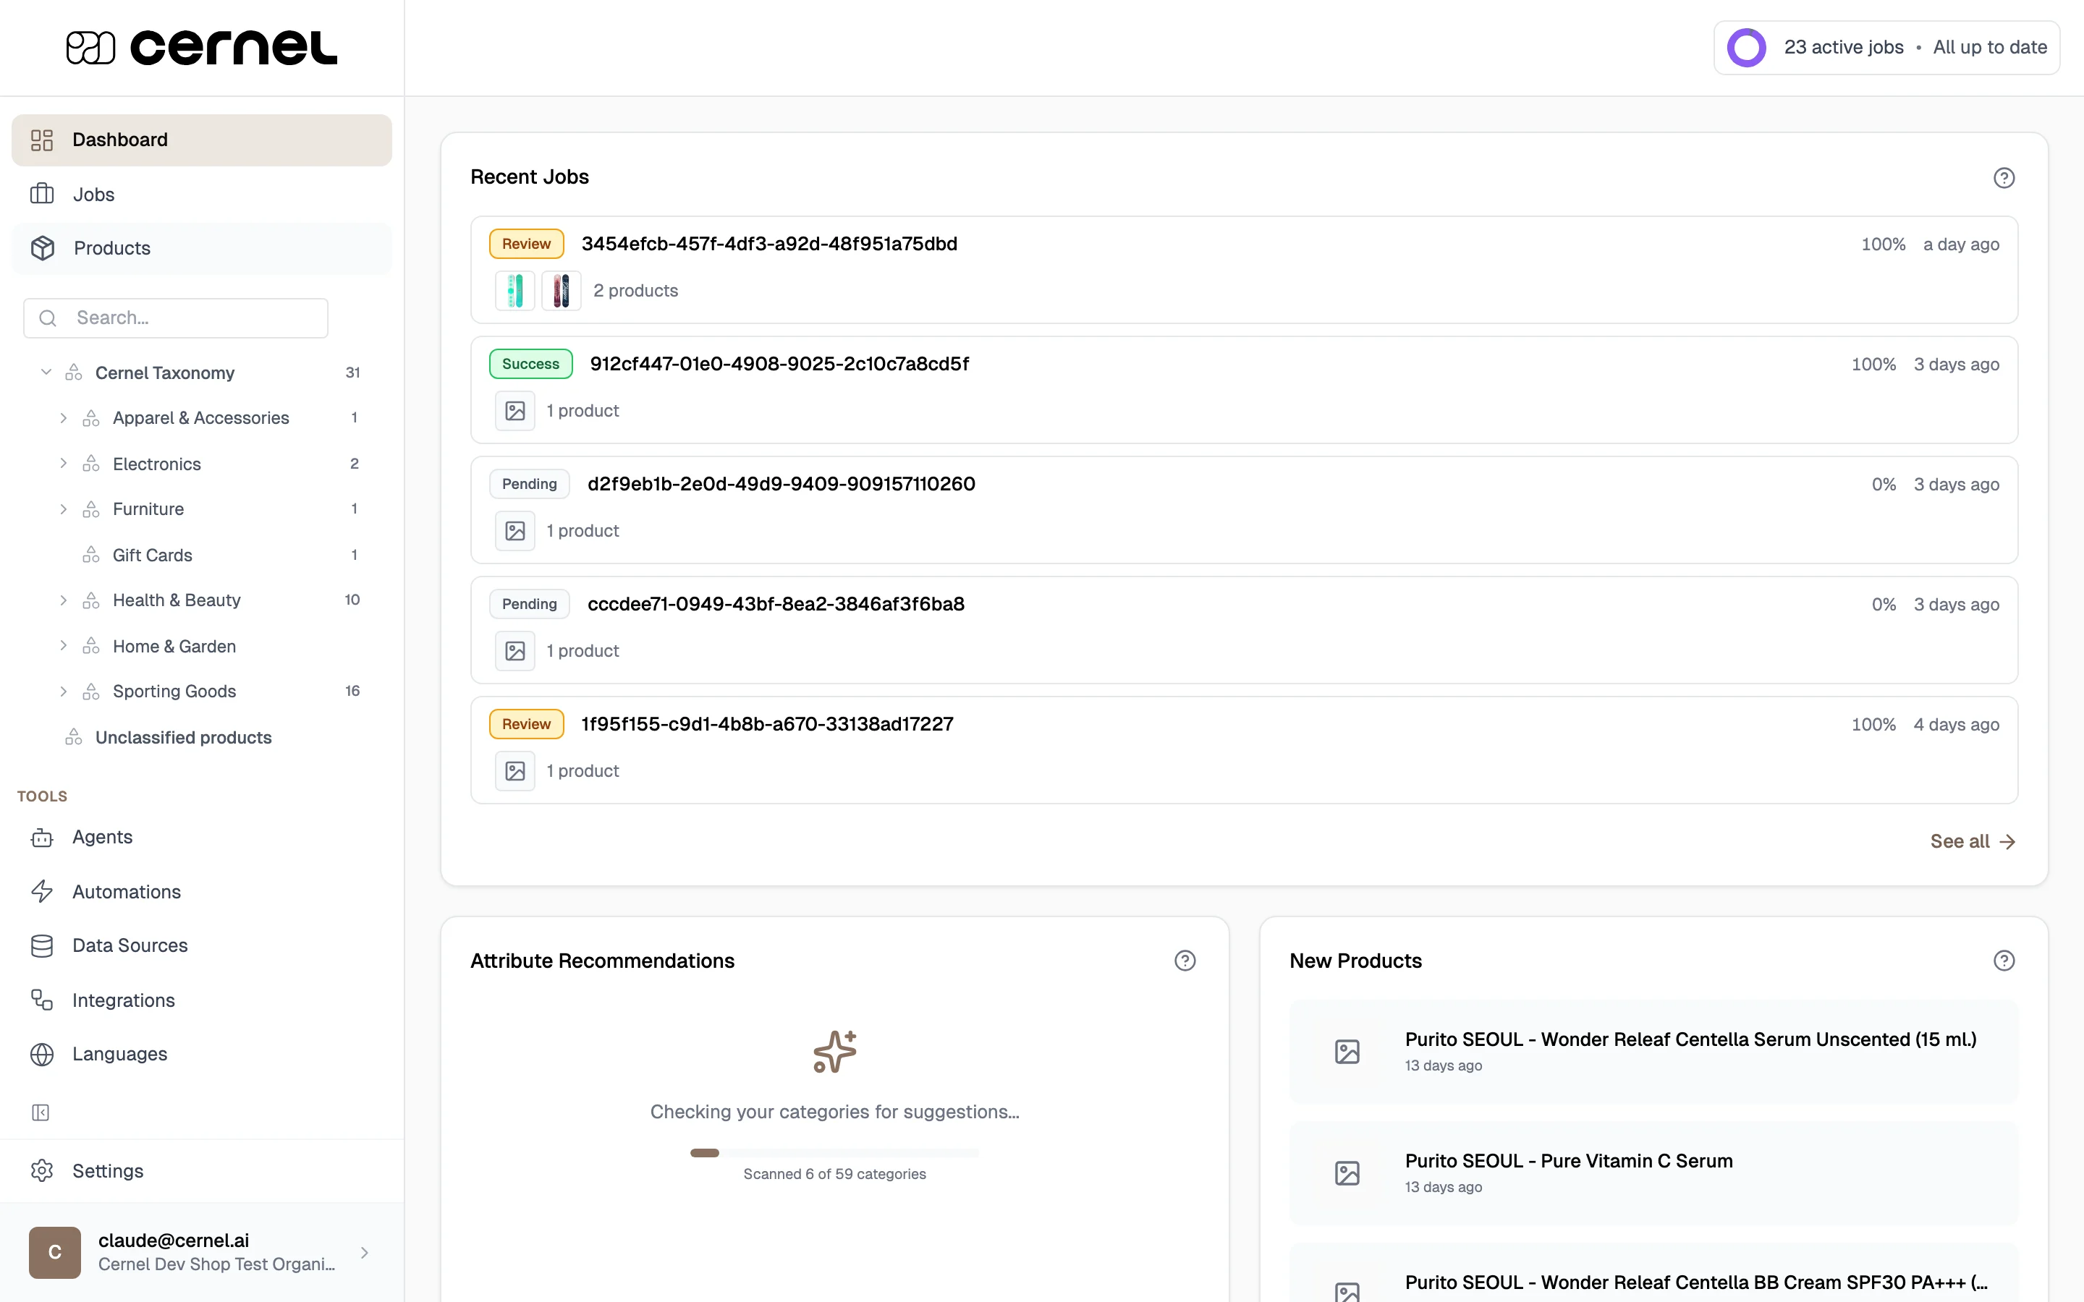Click the sparkle suggestions icon

pos(834,1052)
